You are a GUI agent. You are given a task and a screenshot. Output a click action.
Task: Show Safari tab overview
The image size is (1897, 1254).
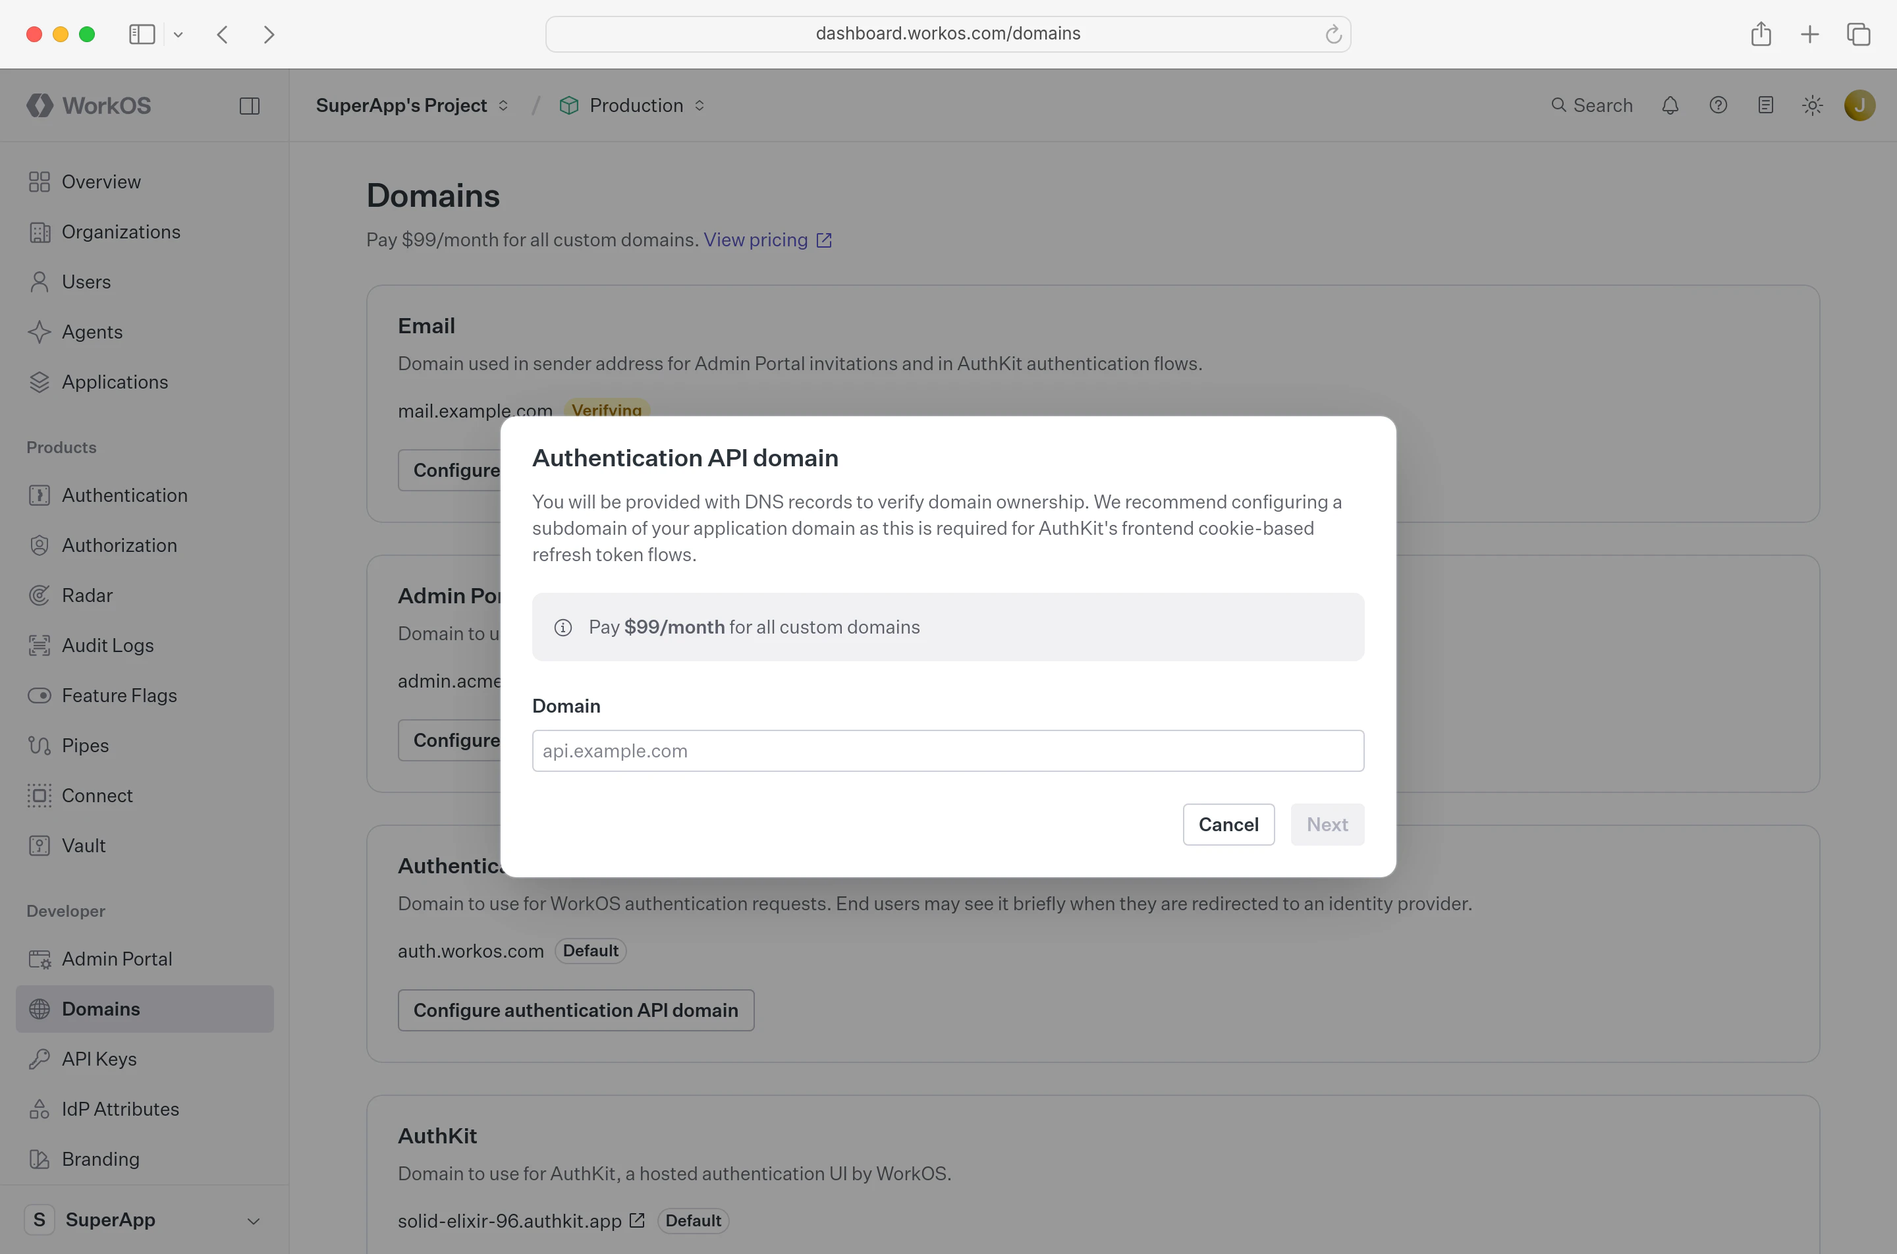[1859, 34]
